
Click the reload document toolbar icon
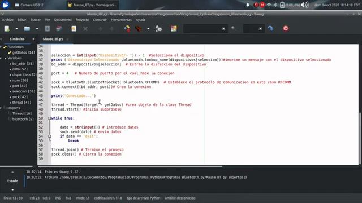click(x=74, y=29)
